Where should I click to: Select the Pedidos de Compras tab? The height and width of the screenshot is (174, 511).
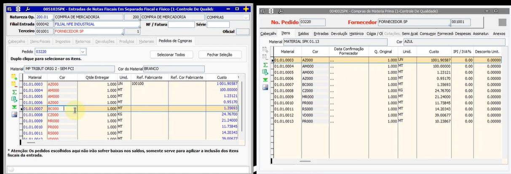tap(175, 41)
